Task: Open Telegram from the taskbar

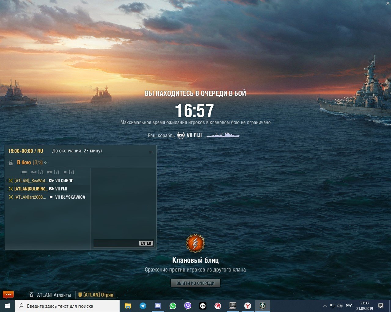Action: [x=143, y=306]
